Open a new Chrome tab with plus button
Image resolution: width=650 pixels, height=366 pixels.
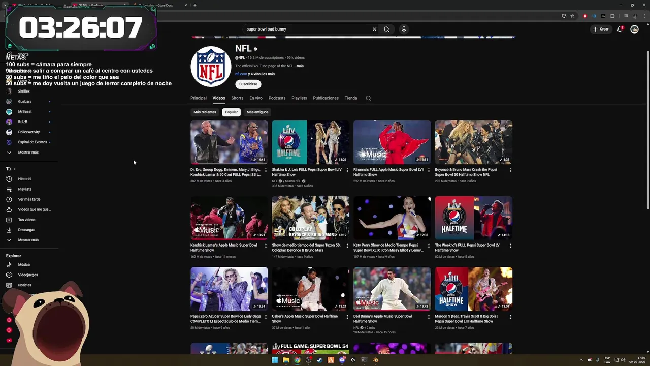tap(195, 5)
